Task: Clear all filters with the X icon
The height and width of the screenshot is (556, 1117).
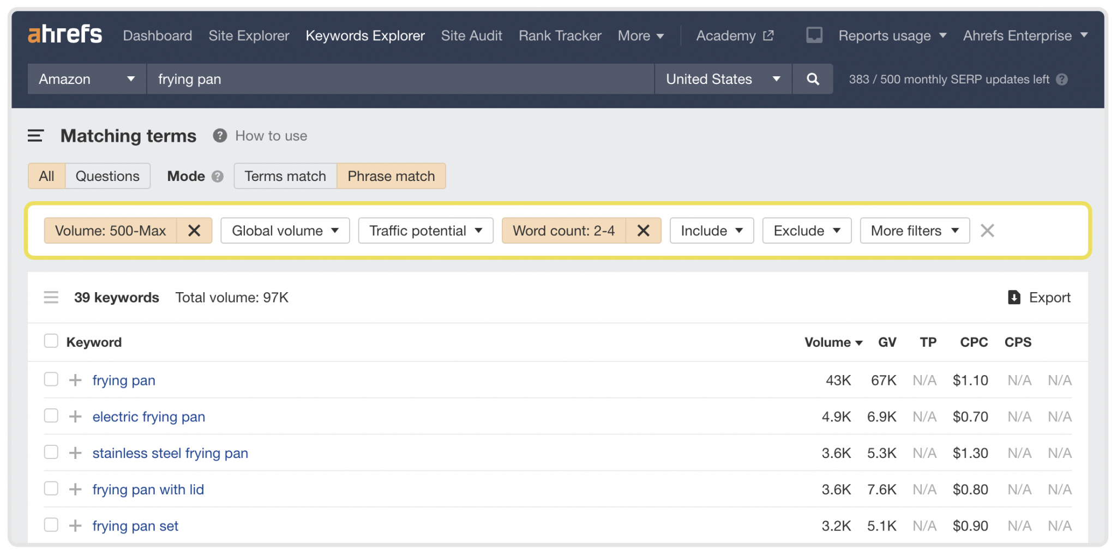Action: coord(987,231)
